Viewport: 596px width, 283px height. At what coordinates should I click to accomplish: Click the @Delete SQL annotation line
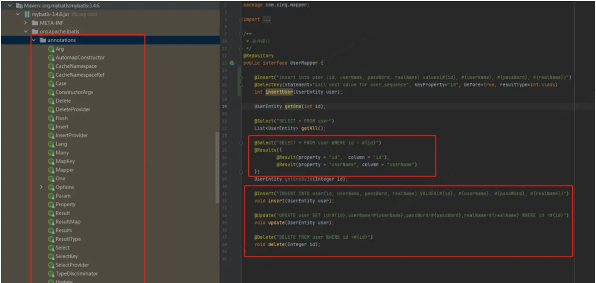coord(313,237)
